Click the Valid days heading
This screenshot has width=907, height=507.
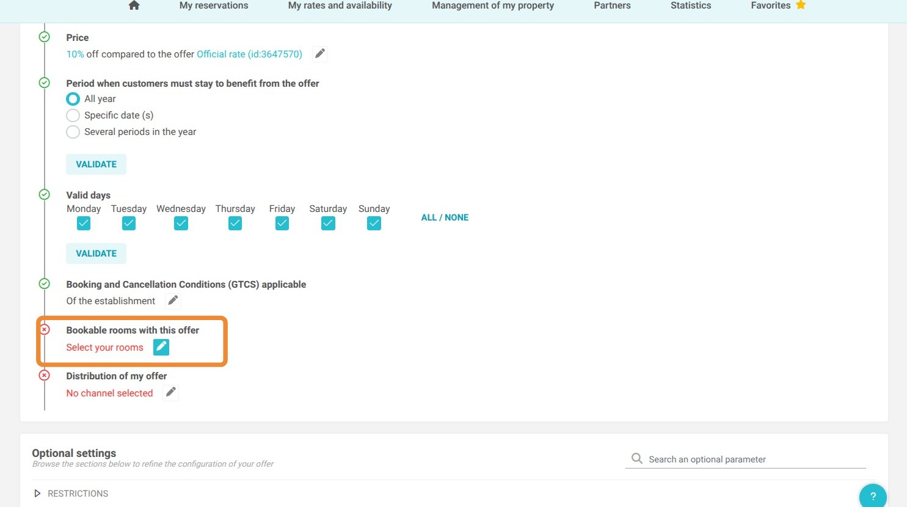[x=88, y=195]
